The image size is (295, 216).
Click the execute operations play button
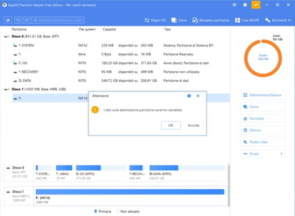coord(57,20)
